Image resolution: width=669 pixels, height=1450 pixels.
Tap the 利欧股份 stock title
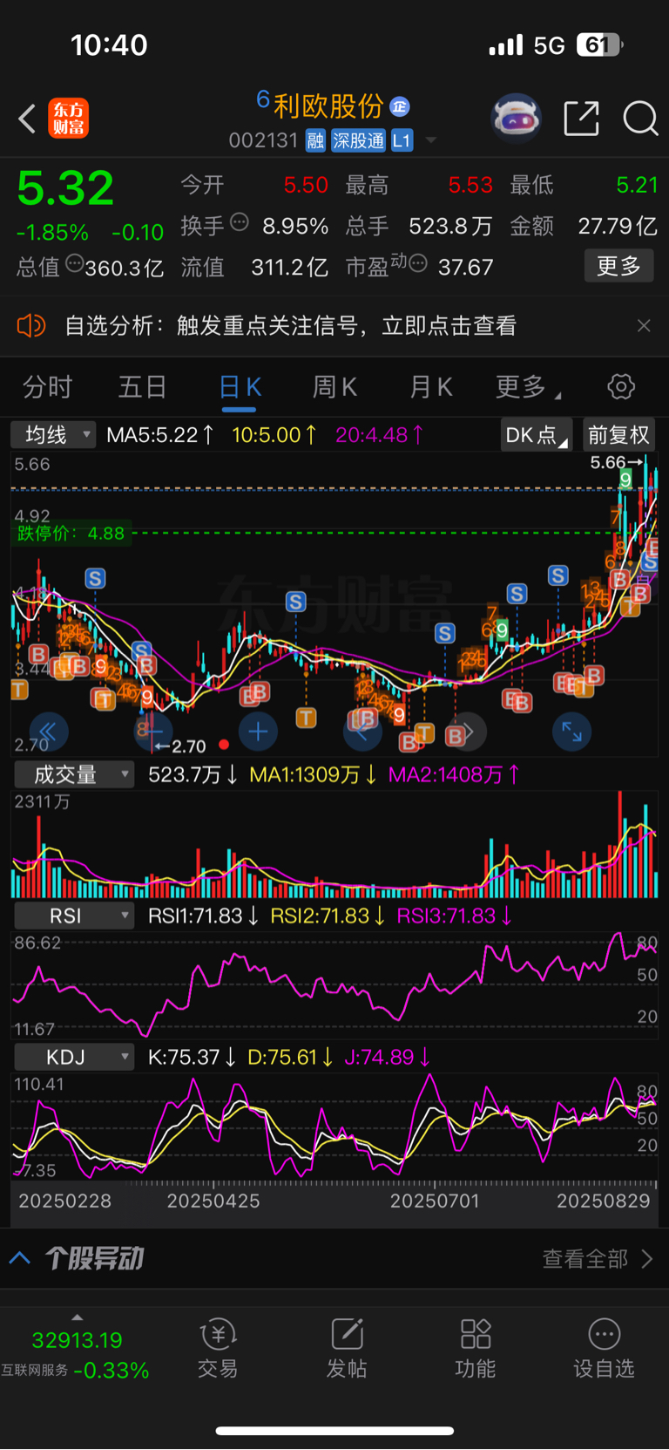coord(328,106)
